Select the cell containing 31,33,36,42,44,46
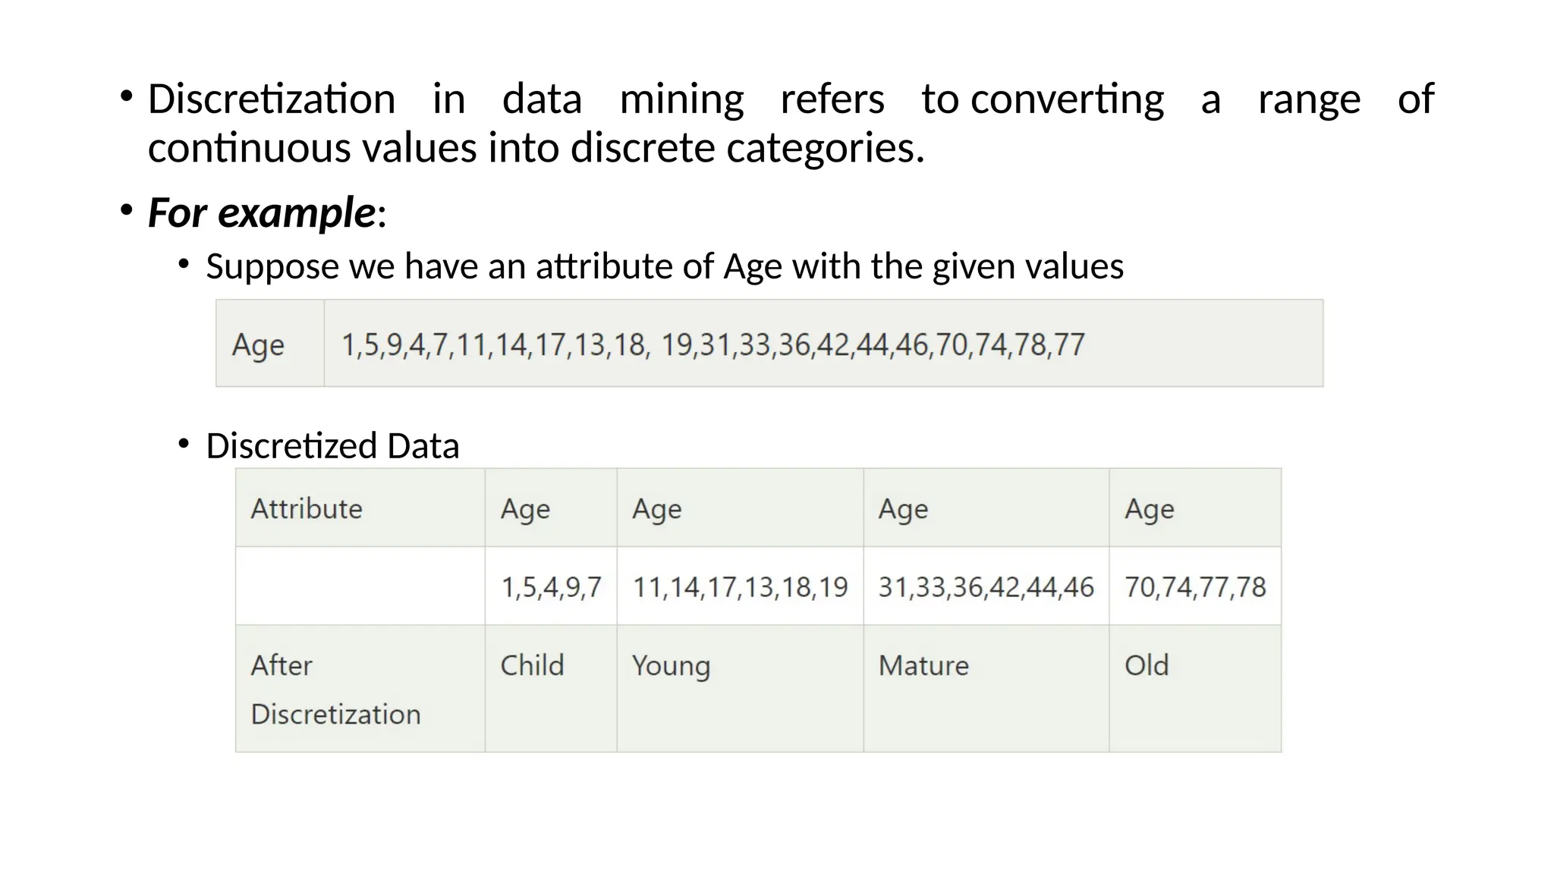1554x874 pixels. point(986,587)
